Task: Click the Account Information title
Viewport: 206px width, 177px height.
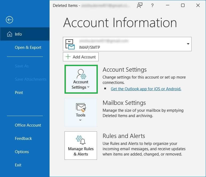Action: click(120, 23)
